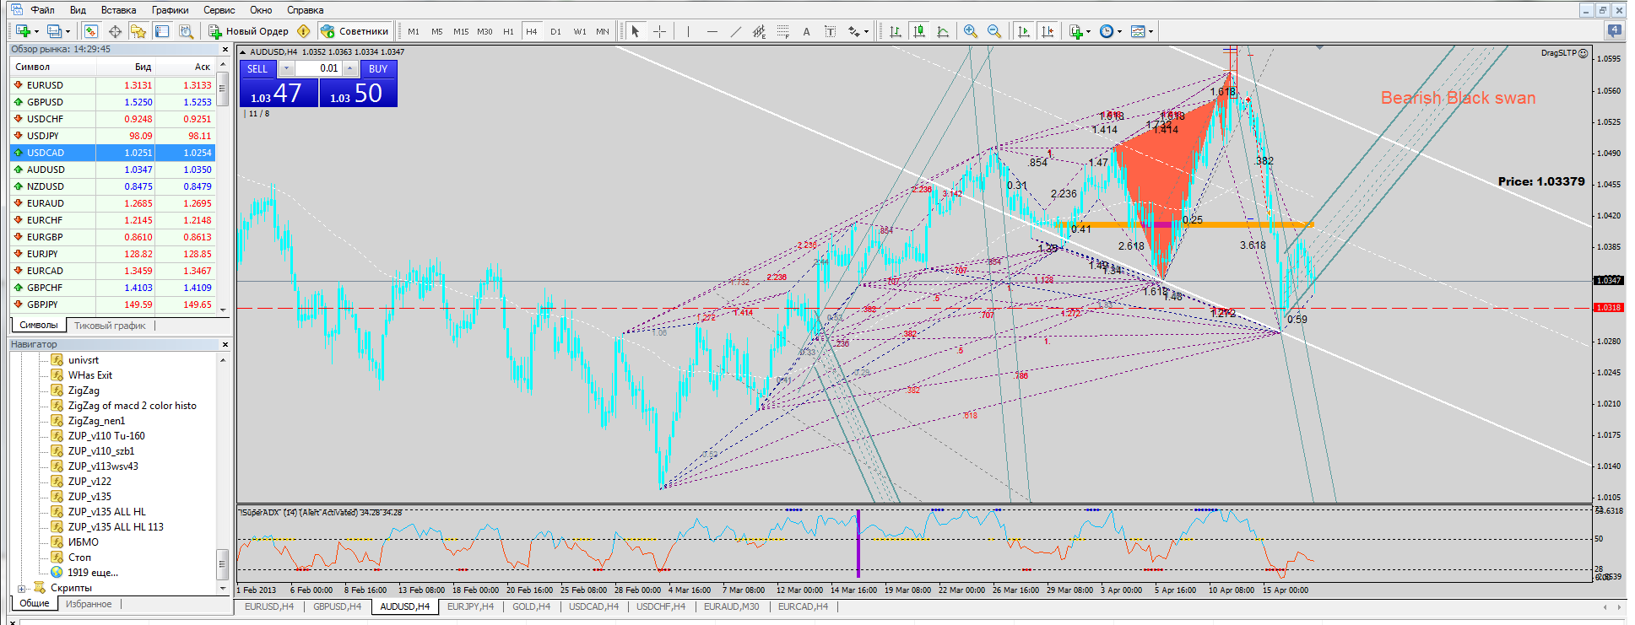The image size is (1635, 625).
Task: Select the horizontal line tool
Action: [712, 31]
